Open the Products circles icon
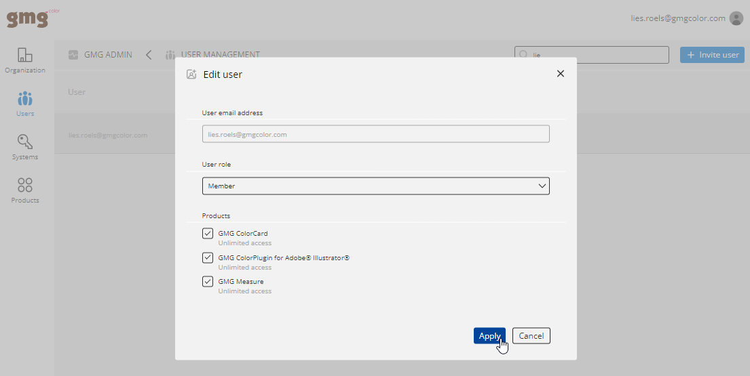750x376 pixels. click(x=25, y=185)
